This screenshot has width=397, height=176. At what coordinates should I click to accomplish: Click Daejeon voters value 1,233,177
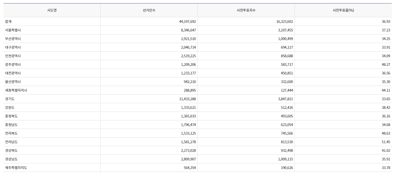(189, 73)
